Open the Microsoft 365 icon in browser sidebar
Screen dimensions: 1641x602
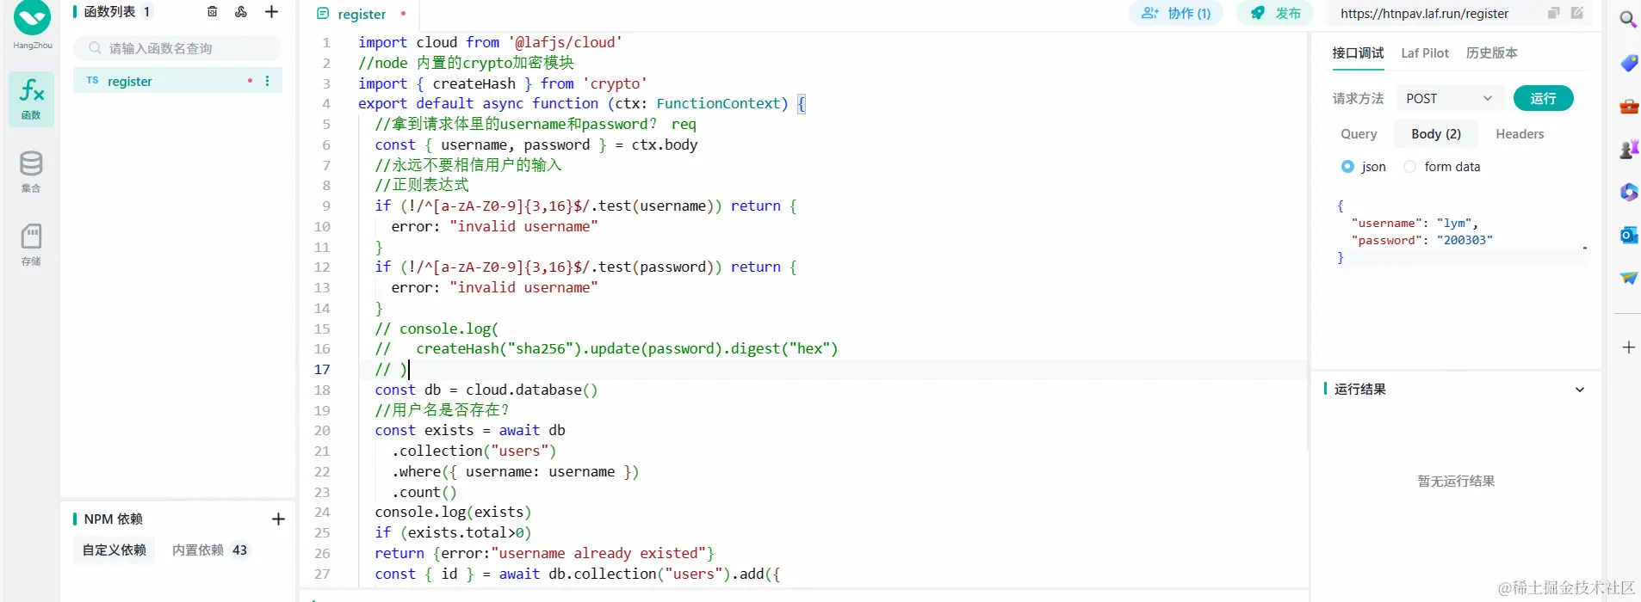coord(1628,192)
